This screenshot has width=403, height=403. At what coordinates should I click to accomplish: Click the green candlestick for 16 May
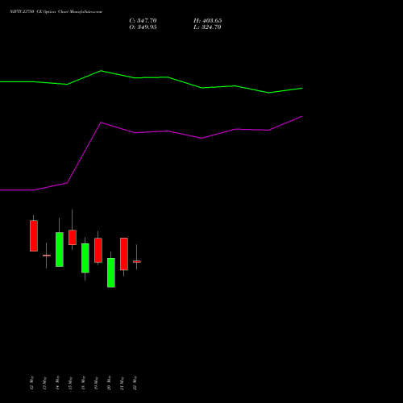pyautogui.click(x=85, y=258)
